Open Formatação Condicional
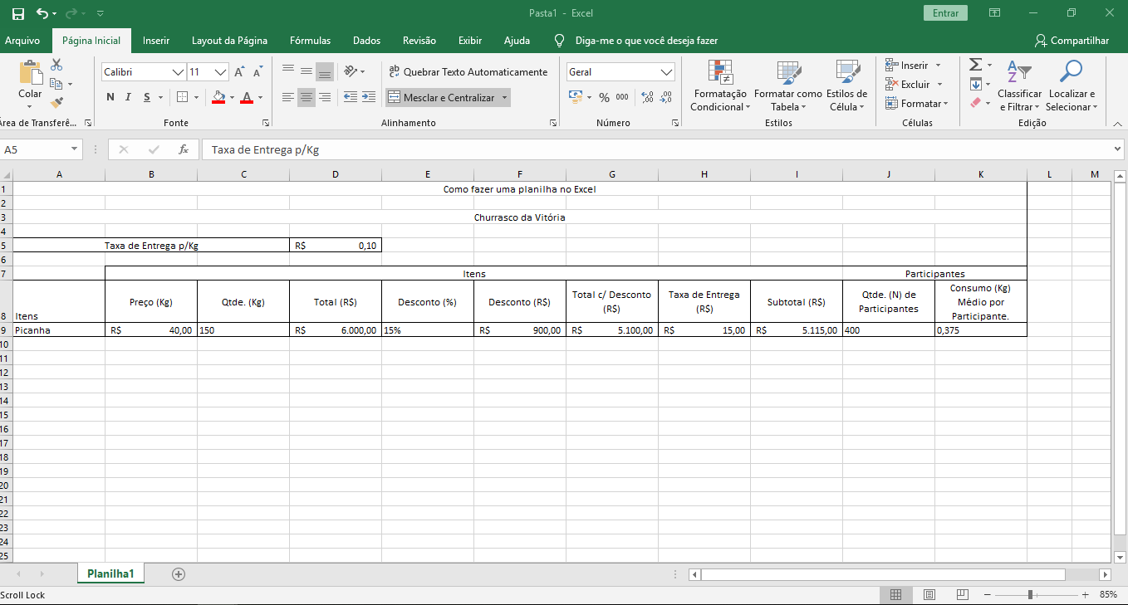The height and width of the screenshot is (605, 1128). click(x=719, y=86)
